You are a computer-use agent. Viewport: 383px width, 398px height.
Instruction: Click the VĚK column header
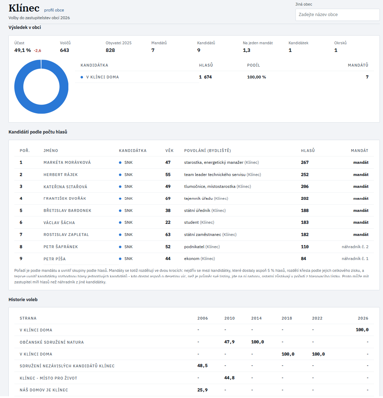[169, 151]
